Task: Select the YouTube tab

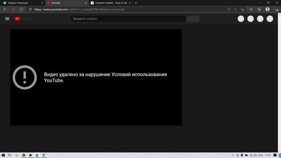Action: 67,3
